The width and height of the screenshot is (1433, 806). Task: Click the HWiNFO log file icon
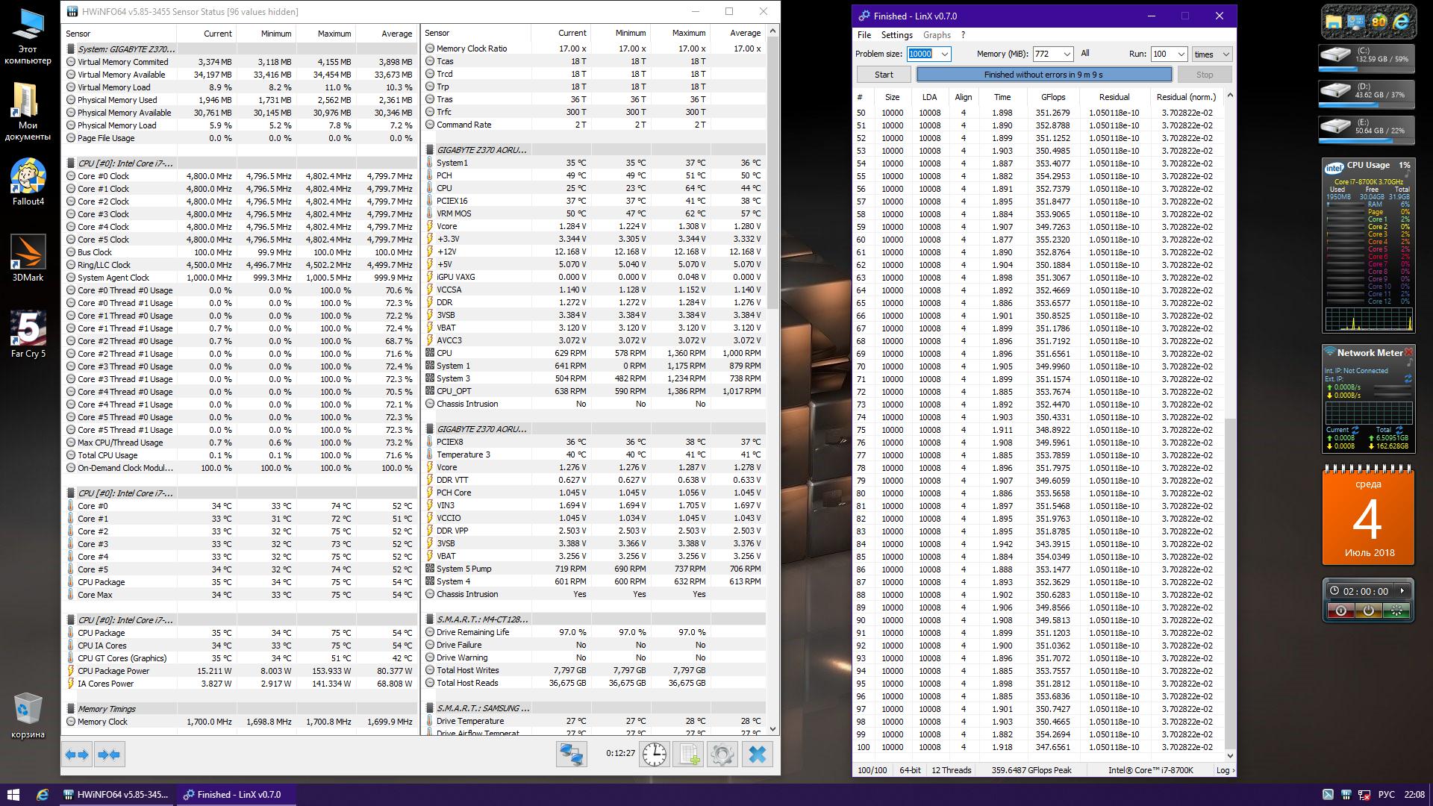688,755
